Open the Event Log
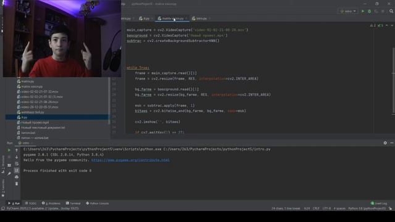The width and height of the screenshot is (395, 222). click(379, 203)
